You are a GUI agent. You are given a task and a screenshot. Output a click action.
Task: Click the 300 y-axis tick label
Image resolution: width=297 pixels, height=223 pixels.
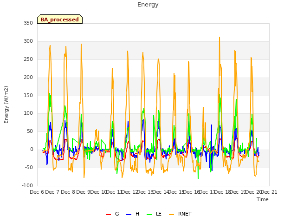pos(28,41)
